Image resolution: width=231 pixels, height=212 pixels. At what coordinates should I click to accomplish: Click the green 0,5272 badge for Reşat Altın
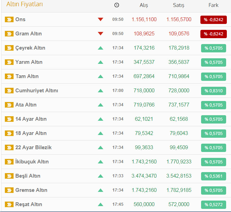(214, 205)
